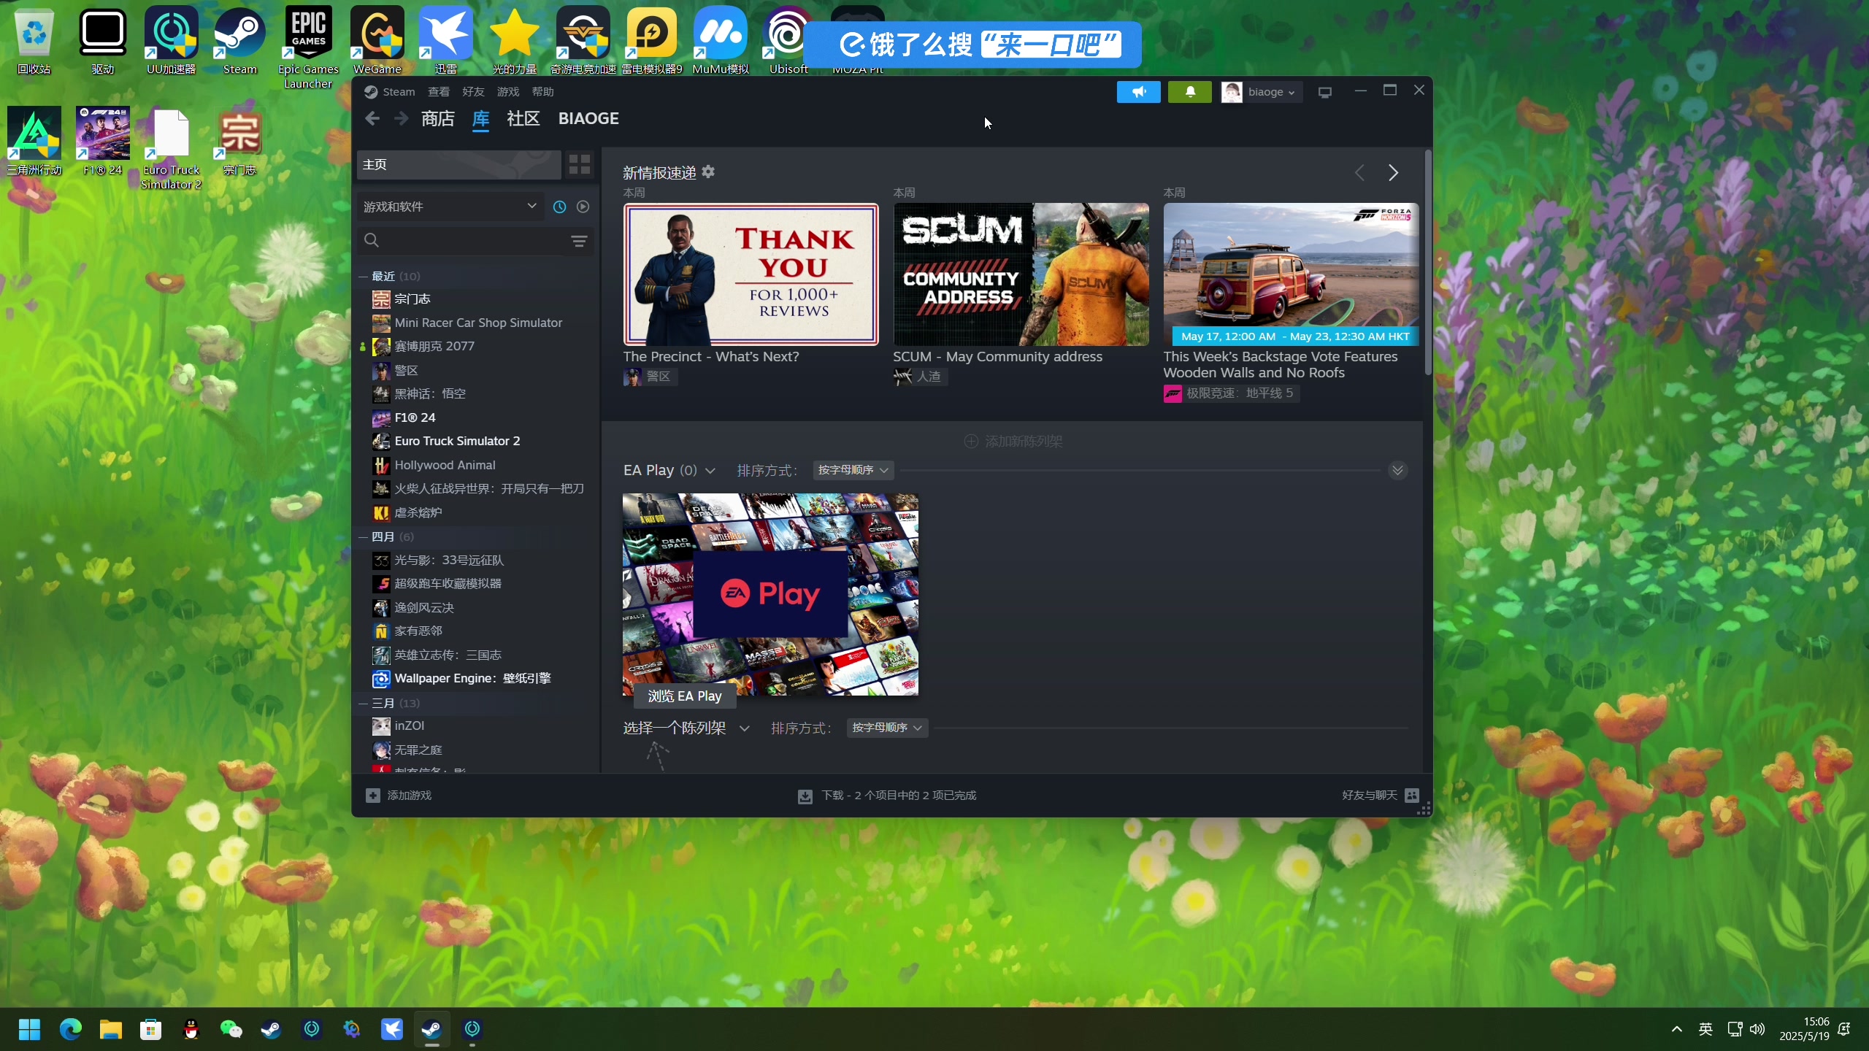Select Mini Racer Car Shop Simulator in library
Viewport: 1869px width, 1051px height.
(x=478, y=323)
